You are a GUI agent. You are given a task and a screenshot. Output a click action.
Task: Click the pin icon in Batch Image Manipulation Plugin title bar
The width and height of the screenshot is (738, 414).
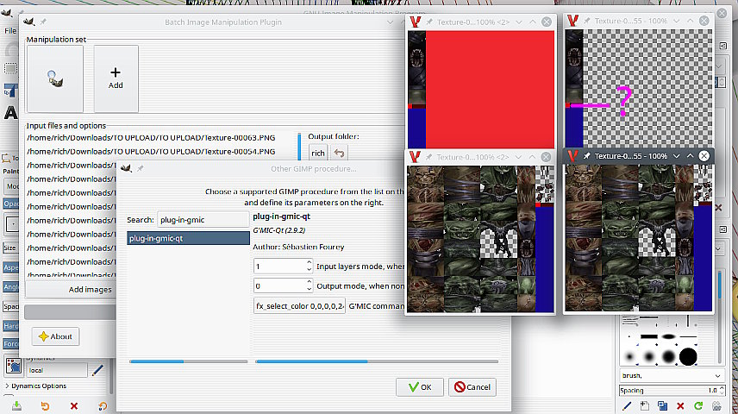43,22
